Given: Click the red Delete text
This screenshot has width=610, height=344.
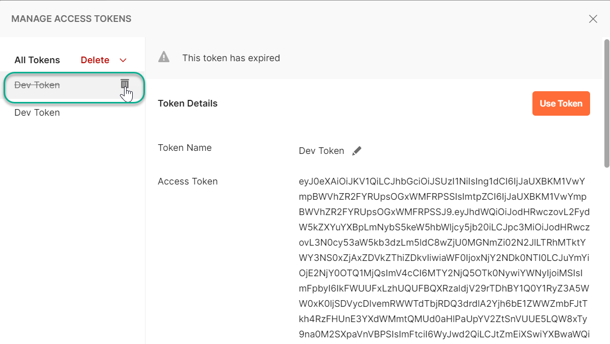Looking at the screenshot, I should pyautogui.click(x=95, y=60).
